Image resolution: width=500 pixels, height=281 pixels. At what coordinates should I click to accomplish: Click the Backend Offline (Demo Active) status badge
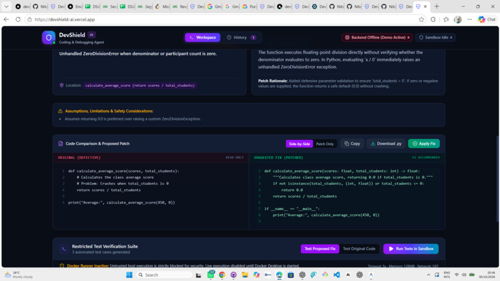(x=377, y=37)
